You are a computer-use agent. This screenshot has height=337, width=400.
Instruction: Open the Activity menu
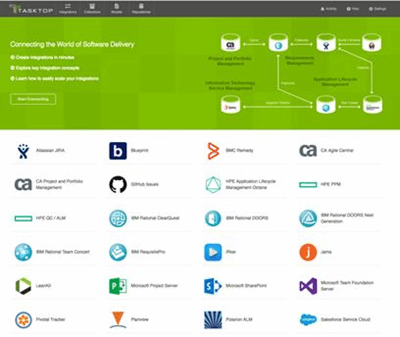pyautogui.click(x=329, y=9)
